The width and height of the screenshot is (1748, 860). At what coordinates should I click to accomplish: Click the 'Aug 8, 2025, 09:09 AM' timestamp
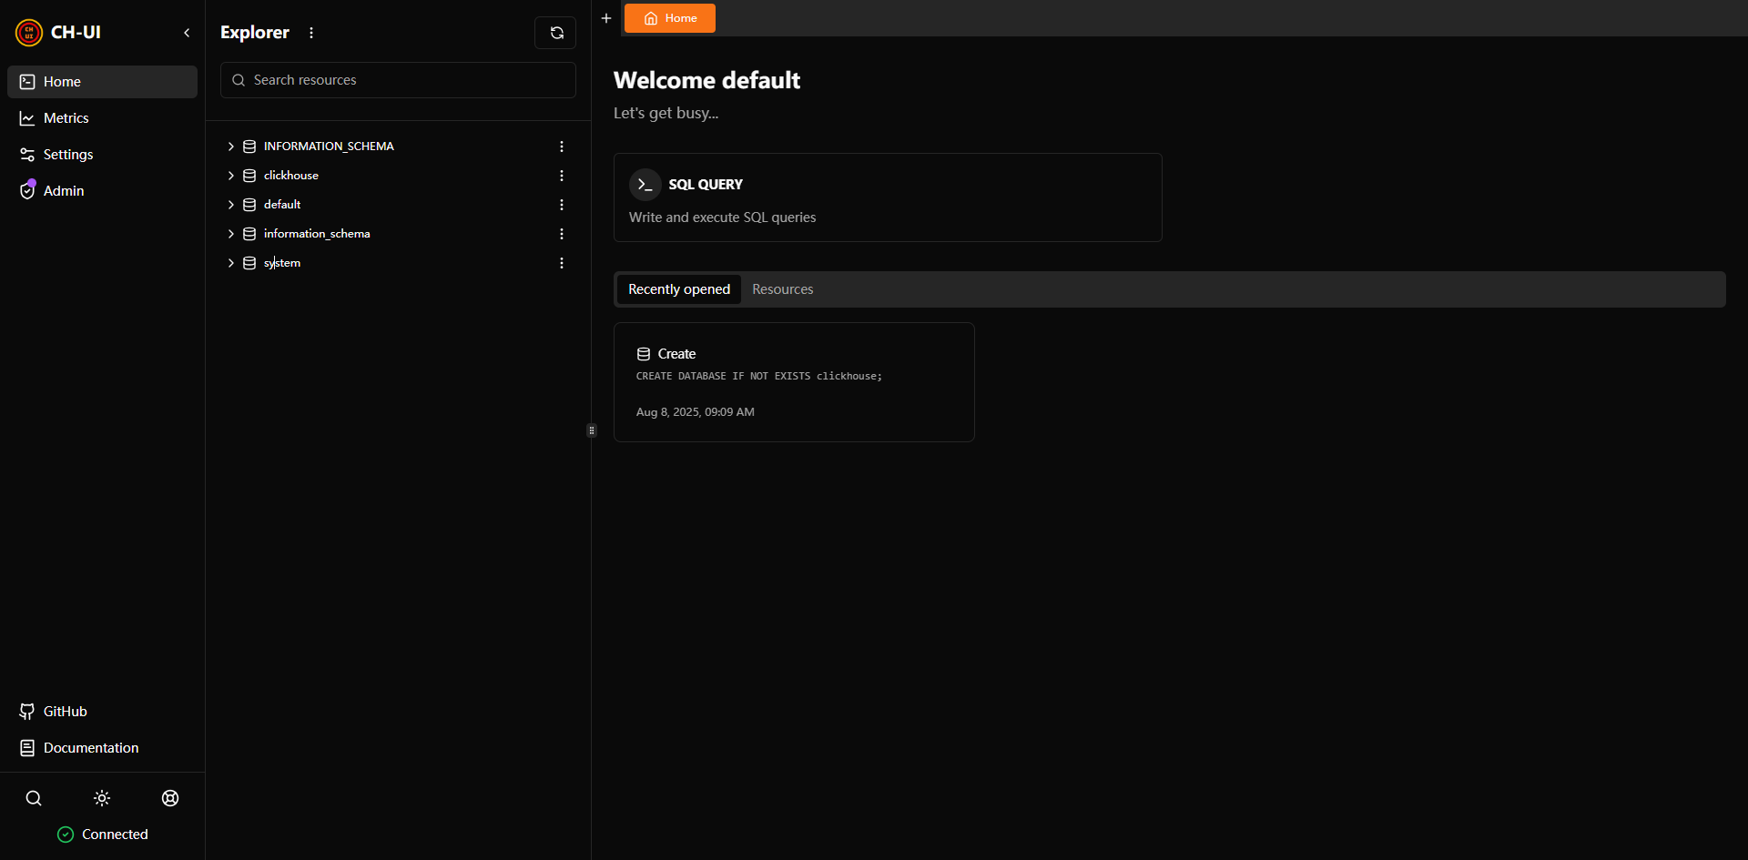[696, 412]
